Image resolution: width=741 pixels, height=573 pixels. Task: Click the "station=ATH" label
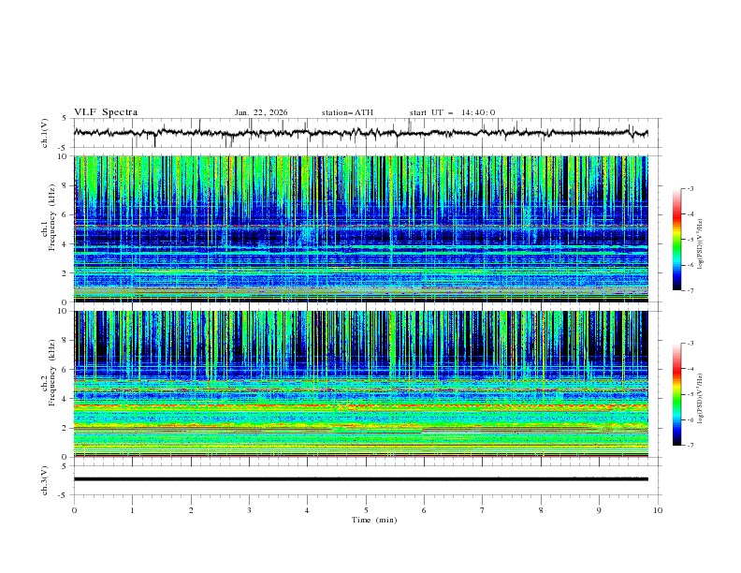347,112
